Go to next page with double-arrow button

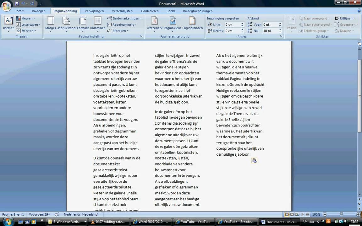(359, 208)
